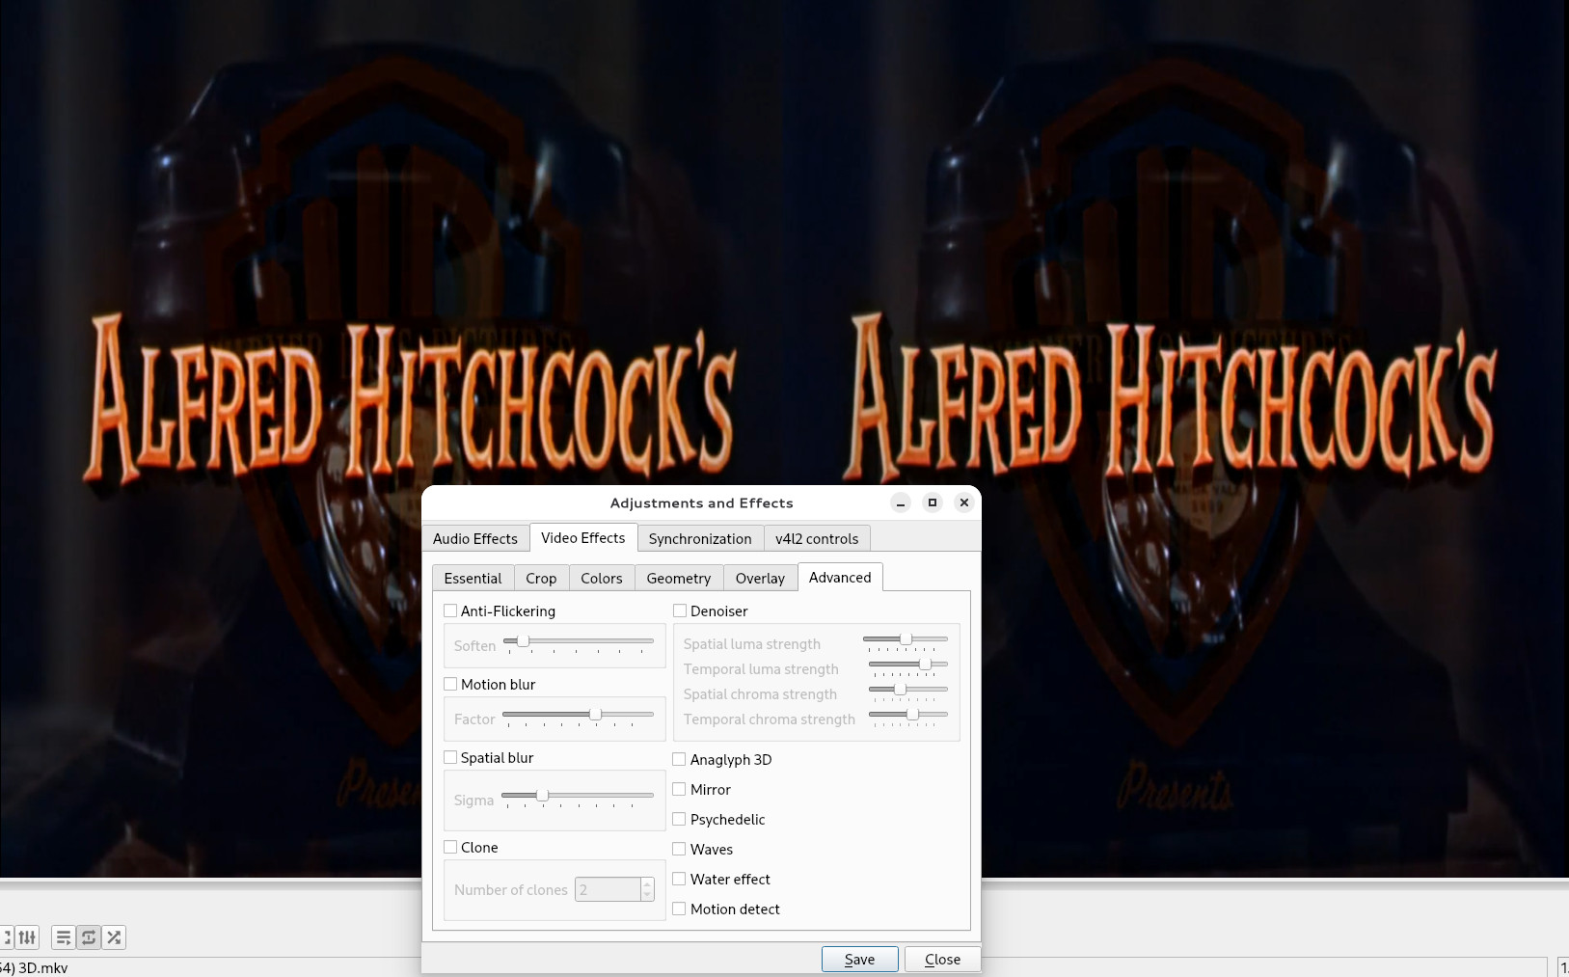
Task: Tick the Waves checkbox
Action: [x=680, y=849]
